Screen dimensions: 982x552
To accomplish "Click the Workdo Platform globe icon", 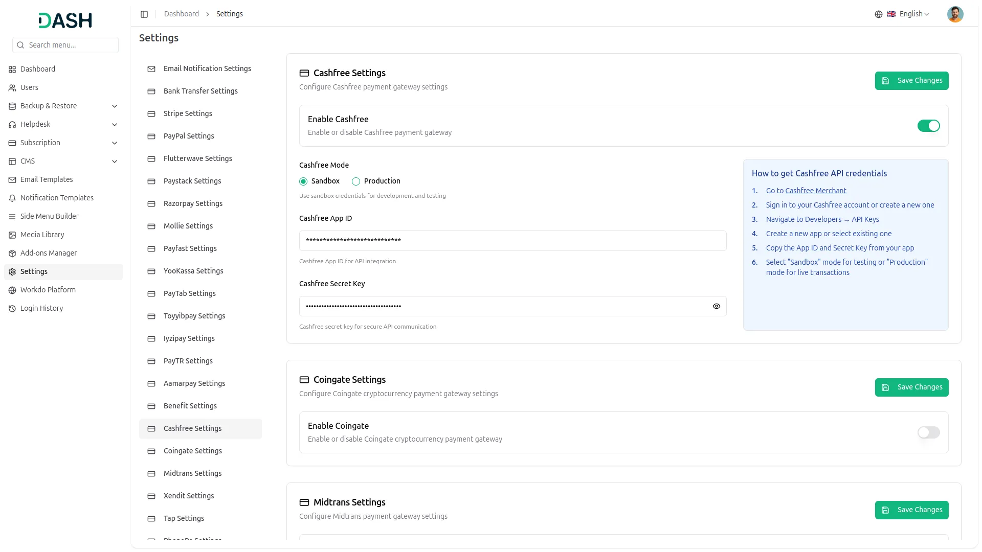I will (x=12, y=290).
